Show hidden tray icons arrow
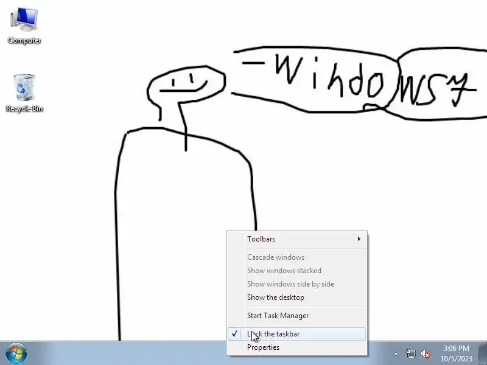This screenshot has height=365, width=487. click(396, 353)
